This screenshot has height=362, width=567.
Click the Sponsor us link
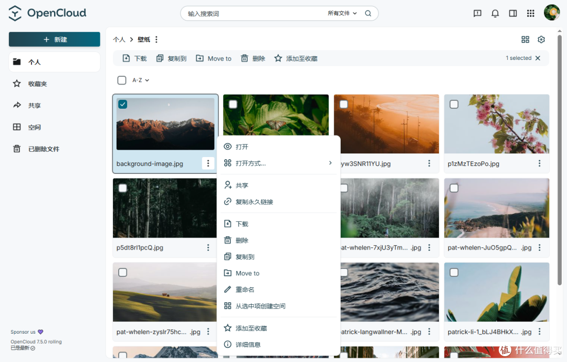(27, 332)
